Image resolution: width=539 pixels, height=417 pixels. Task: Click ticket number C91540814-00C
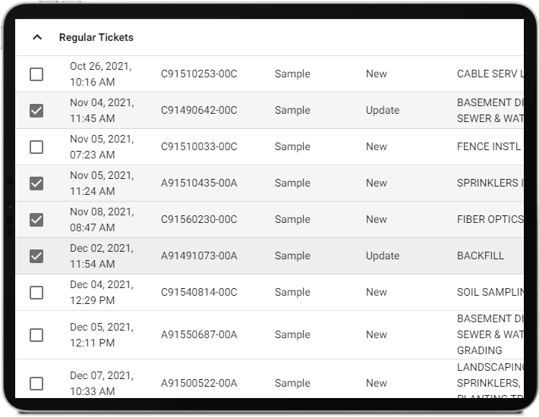[199, 292]
